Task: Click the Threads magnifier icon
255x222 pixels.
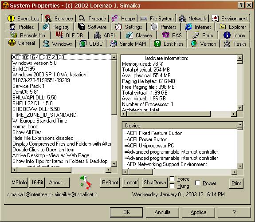Action: coord(82,18)
